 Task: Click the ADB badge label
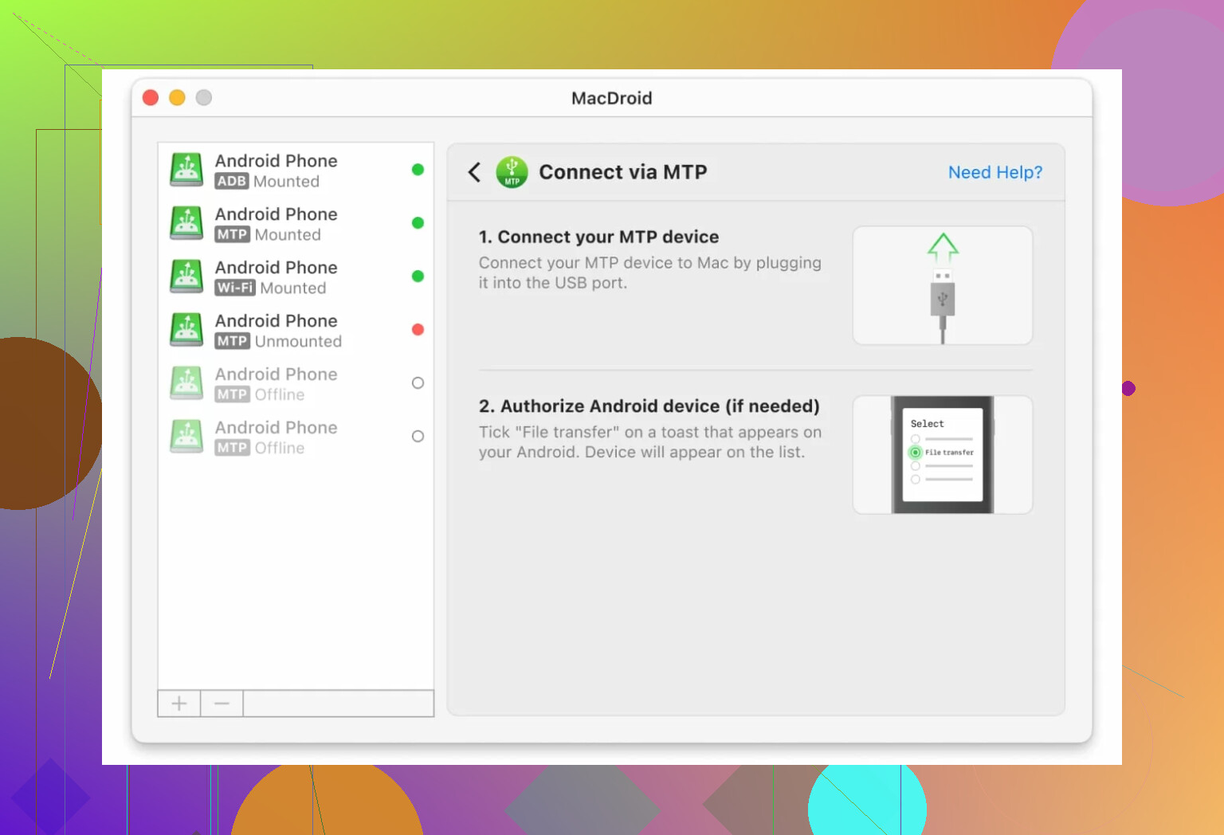click(x=232, y=182)
